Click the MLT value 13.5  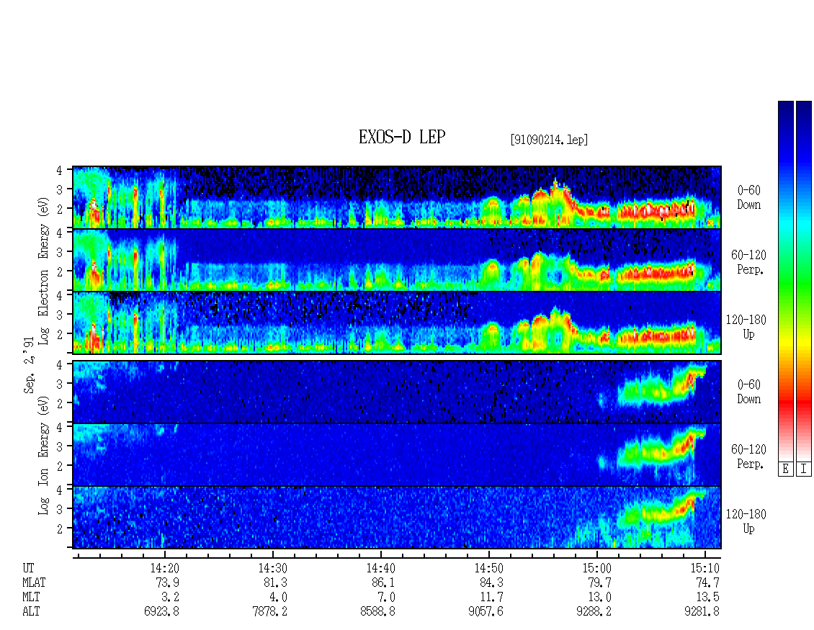[x=707, y=598]
